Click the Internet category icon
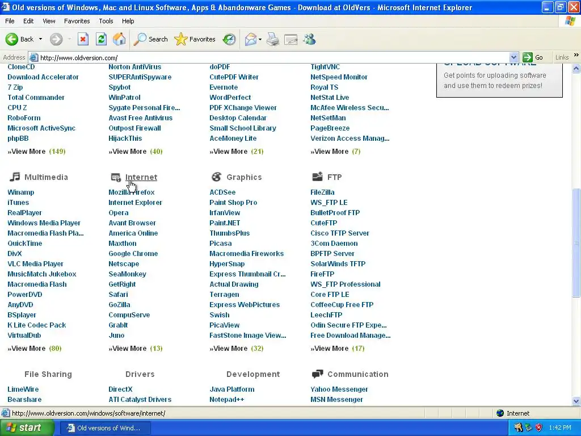 coord(116,177)
